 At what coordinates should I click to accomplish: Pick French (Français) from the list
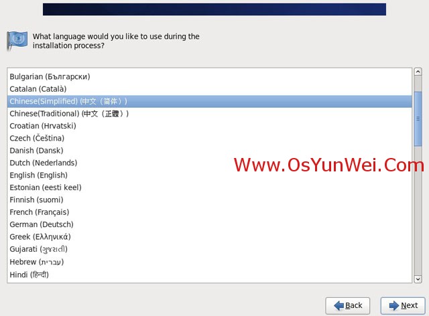pos(39,212)
